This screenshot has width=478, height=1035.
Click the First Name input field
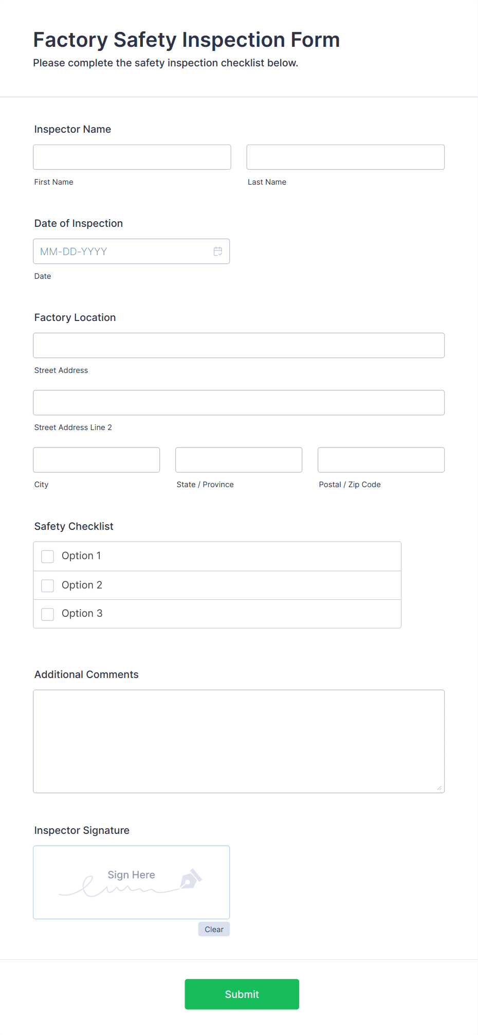(132, 157)
